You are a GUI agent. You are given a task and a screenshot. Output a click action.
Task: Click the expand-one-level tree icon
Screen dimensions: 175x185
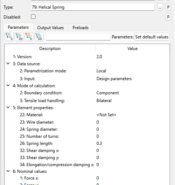coord(29,37)
